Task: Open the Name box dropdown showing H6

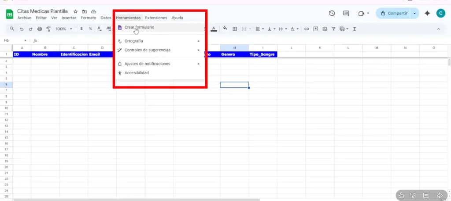Action: point(25,40)
